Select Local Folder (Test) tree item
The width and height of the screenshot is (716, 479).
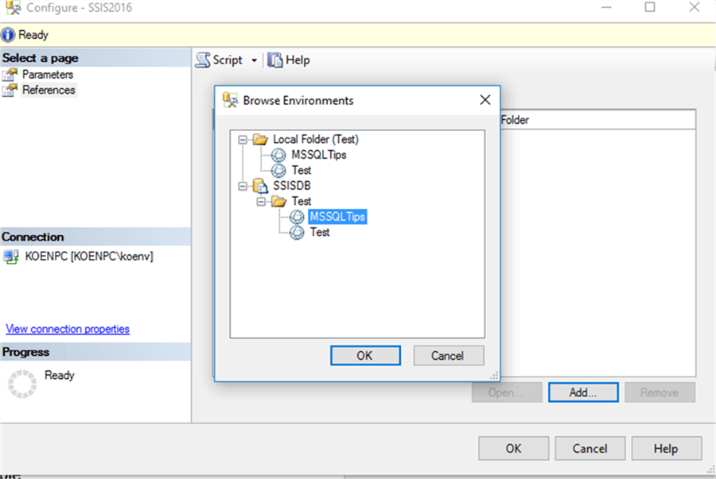(316, 139)
